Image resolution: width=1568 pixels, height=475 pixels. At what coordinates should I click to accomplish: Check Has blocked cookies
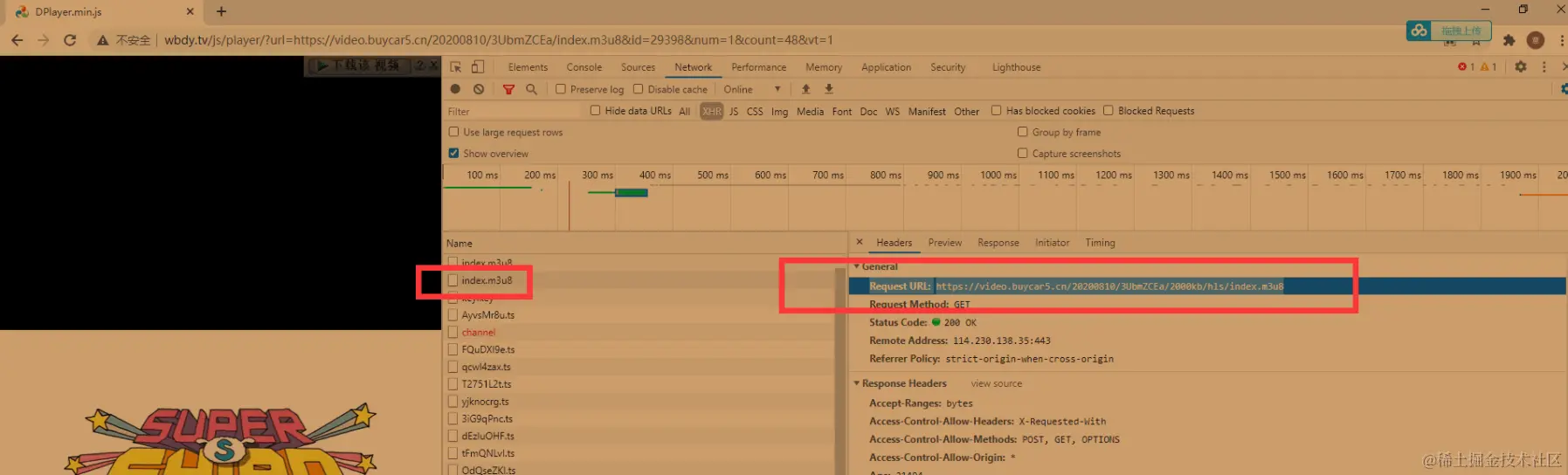(996, 111)
